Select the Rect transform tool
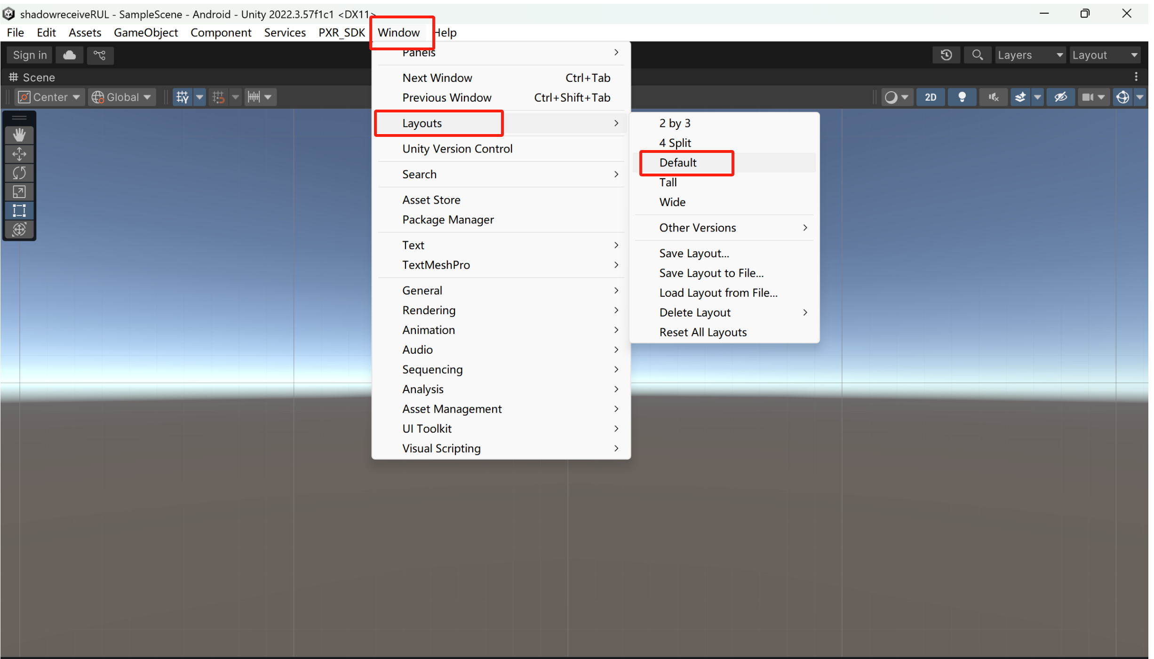Viewport: 1154px width, 659px height. (19, 211)
